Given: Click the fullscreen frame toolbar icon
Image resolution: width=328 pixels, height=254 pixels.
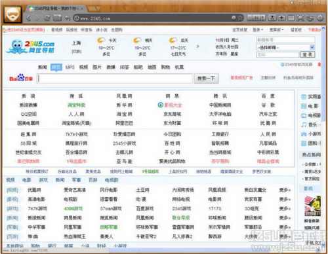Looking at the screenshot, I should pyautogui.click(x=300, y=18).
